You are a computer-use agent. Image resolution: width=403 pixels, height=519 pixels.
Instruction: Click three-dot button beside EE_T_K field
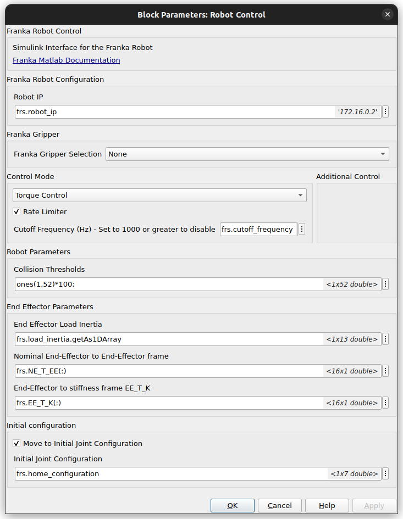[x=385, y=403]
